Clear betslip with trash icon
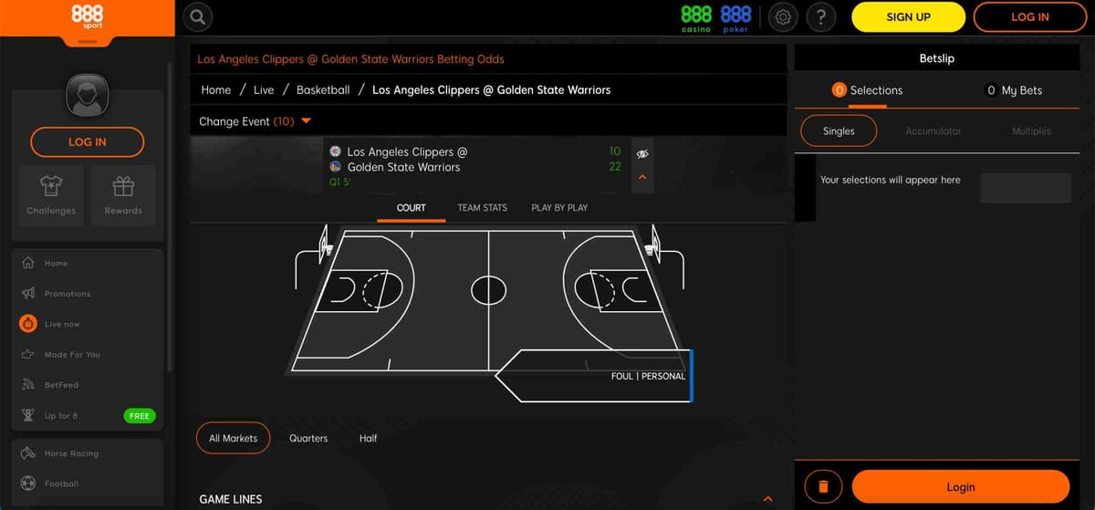 [x=823, y=487]
